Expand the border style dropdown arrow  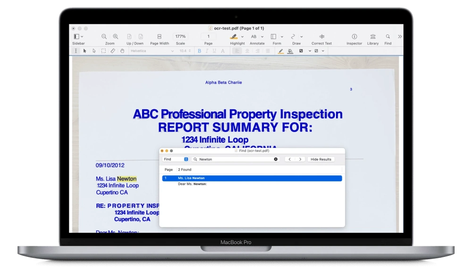323,51
